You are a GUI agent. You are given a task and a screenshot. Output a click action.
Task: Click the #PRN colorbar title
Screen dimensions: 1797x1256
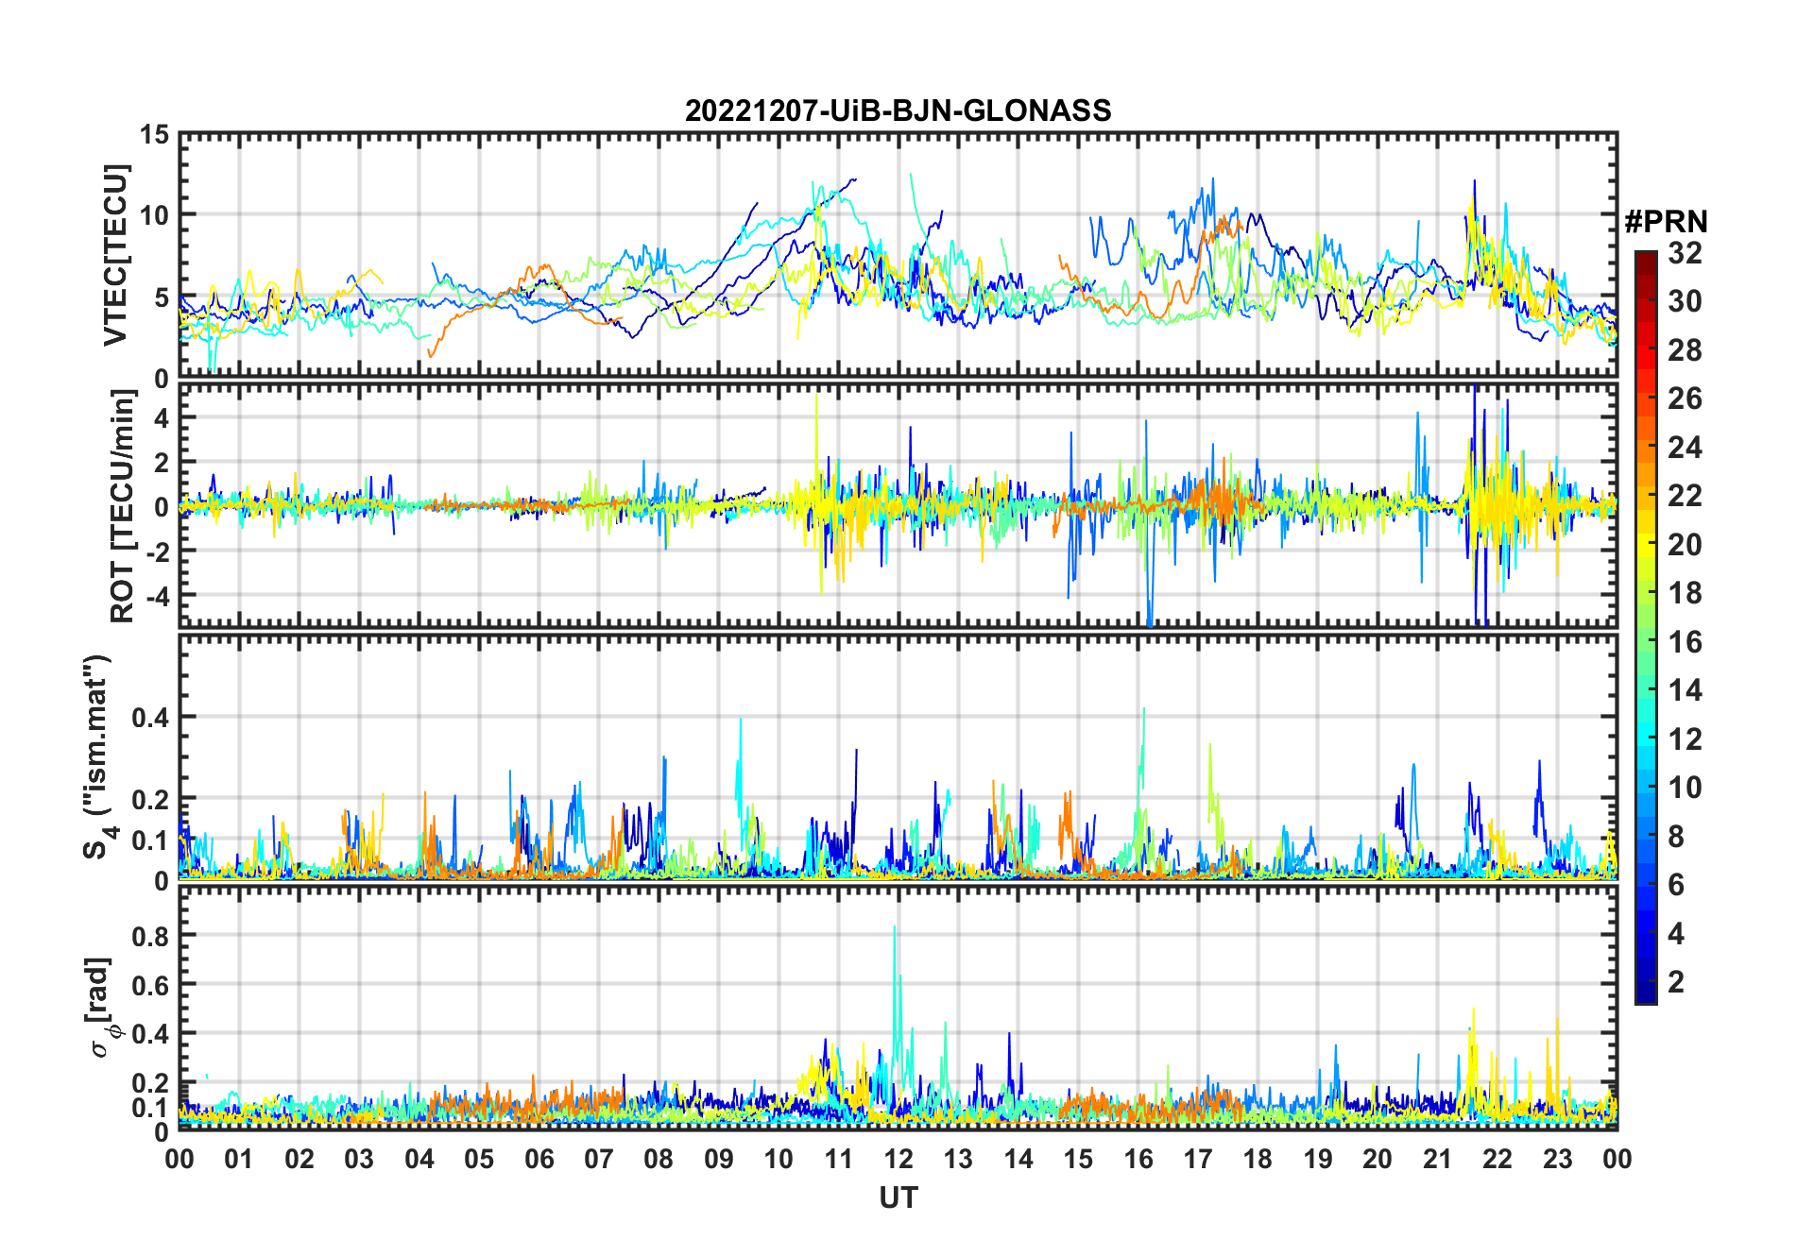click(x=1666, y=222)
